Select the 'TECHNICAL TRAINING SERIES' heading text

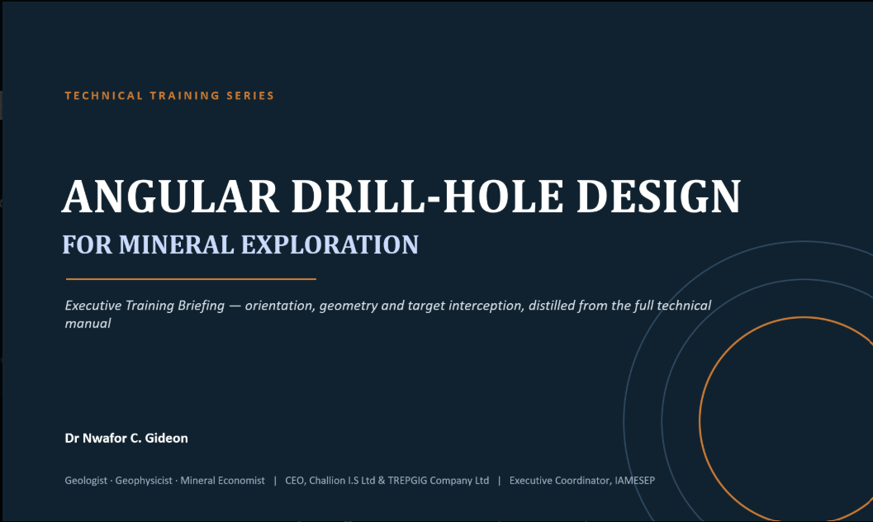coord(169,96)
